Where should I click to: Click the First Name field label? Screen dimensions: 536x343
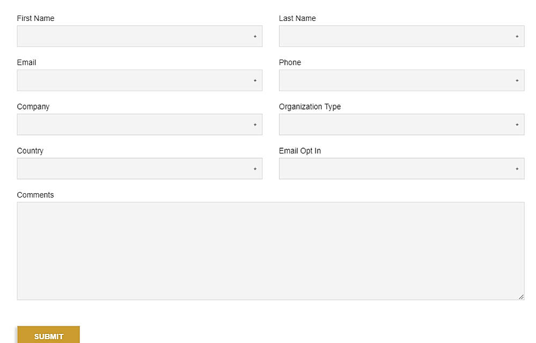point(35,18)
